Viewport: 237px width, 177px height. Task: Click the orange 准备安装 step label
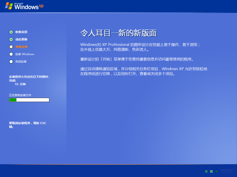21,47
